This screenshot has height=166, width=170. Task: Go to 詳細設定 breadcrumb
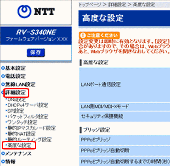click(117, 5)
